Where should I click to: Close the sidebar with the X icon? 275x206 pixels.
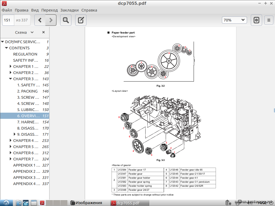tap(44, 32)
